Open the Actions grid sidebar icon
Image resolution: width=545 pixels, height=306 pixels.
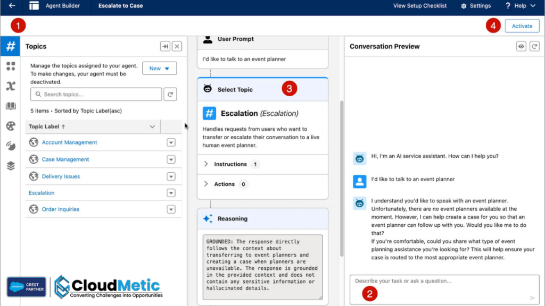click(x=10, y=66)
